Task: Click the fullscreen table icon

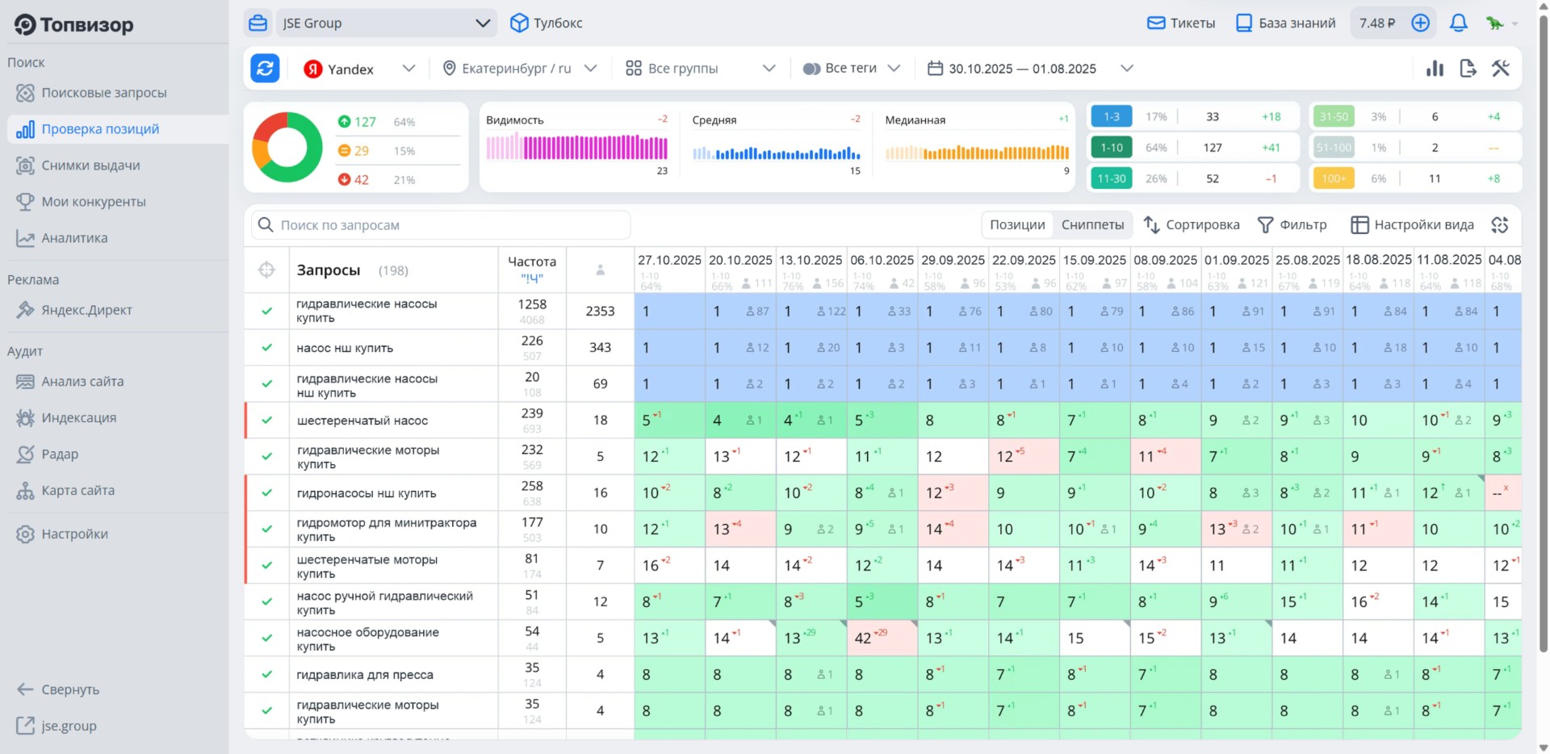Action: coord(1500,225)
